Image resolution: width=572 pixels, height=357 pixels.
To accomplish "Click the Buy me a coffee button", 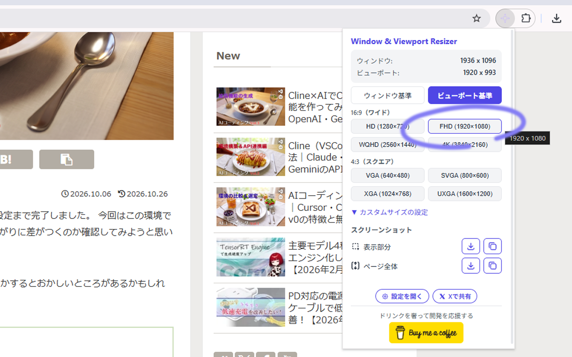I will (x=426, y=333).
